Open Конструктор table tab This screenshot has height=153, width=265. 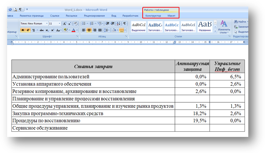(x=153, y=16)
